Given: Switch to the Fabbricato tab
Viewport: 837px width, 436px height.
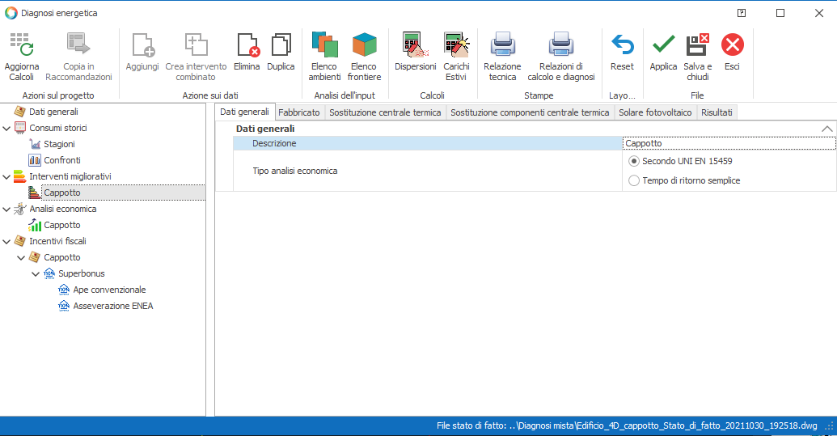Looking at the screenshot, I should (x=298, y=112).
